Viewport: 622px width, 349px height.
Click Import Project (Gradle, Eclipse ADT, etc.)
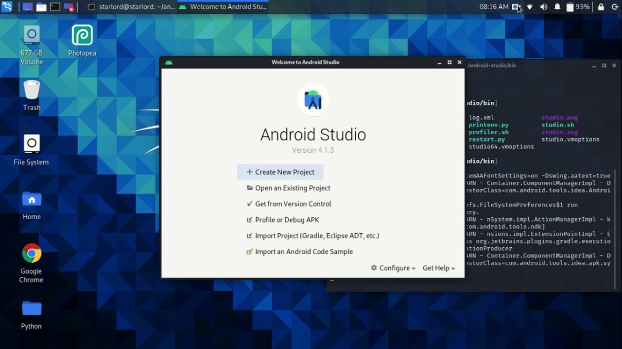click(313, 236)
